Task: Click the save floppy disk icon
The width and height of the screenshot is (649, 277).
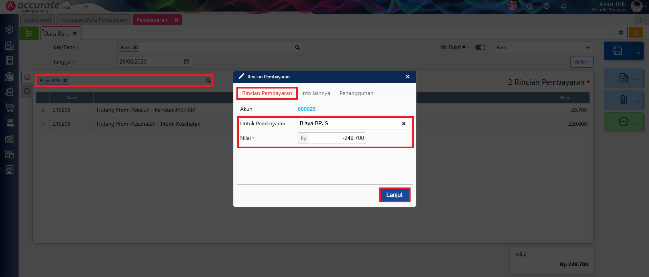Action: (618, 51)
